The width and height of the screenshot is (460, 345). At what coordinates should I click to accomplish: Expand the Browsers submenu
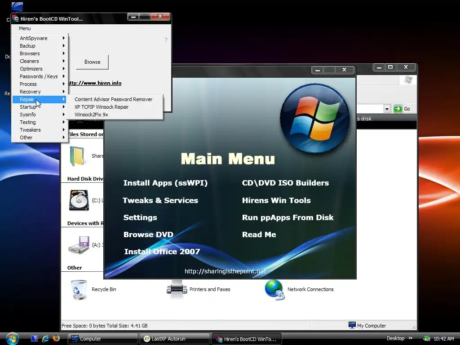(x=39, y=53)
